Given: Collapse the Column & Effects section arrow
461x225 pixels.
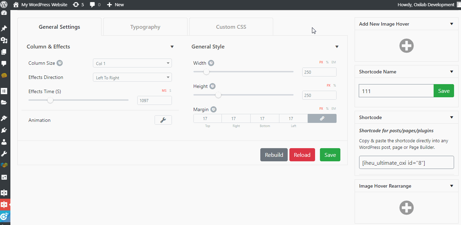Looking at the screenshot, I should [x=172, y=47].
